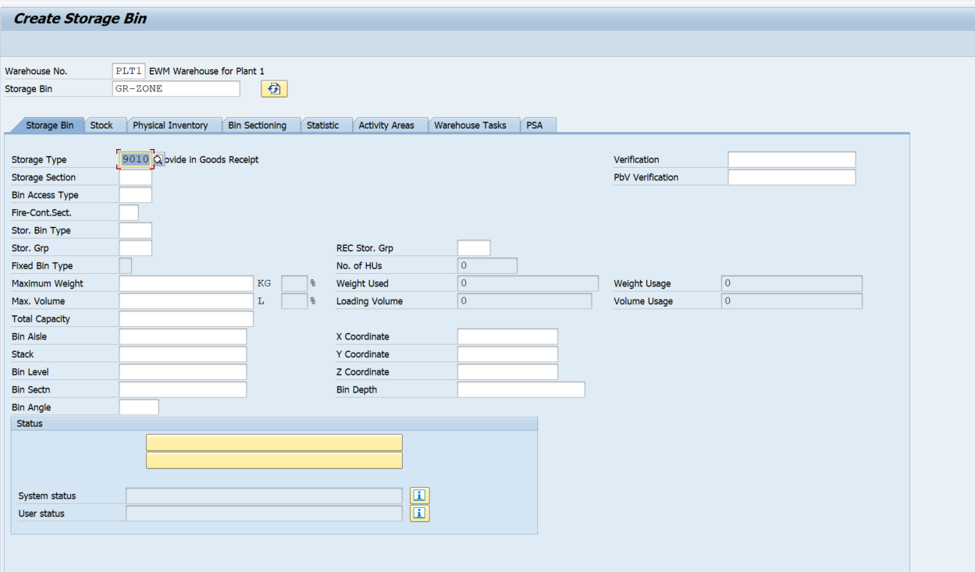Switch to the Warehouse Tasks tab
975x572 pixels.
pos(470,125)
